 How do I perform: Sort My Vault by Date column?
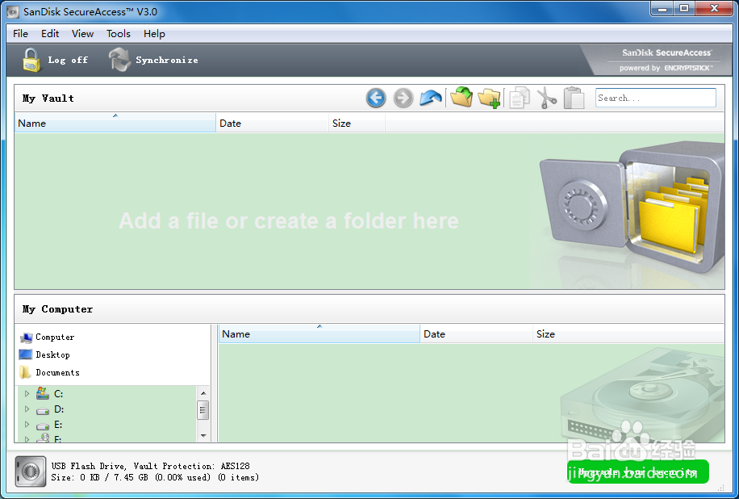pyautogui.click(x=272, y=123)
